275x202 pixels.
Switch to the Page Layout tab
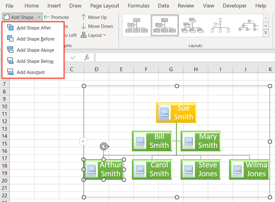pos(104,6)
